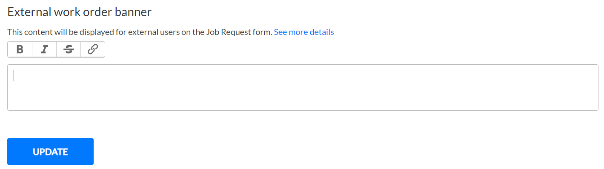Image resolution: width=604 pixels, height=169 pixels.
Task: Click the Job Request form description text
Action: (x=140, y=32)
